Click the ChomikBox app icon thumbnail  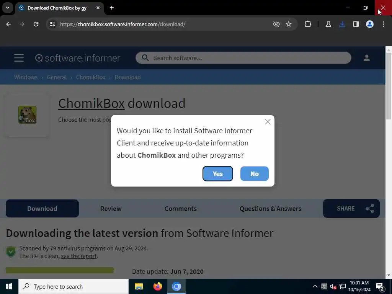[27, 115]
